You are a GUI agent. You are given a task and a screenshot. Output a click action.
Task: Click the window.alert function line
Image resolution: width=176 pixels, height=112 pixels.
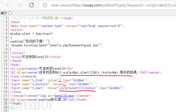tap(31, 34)
